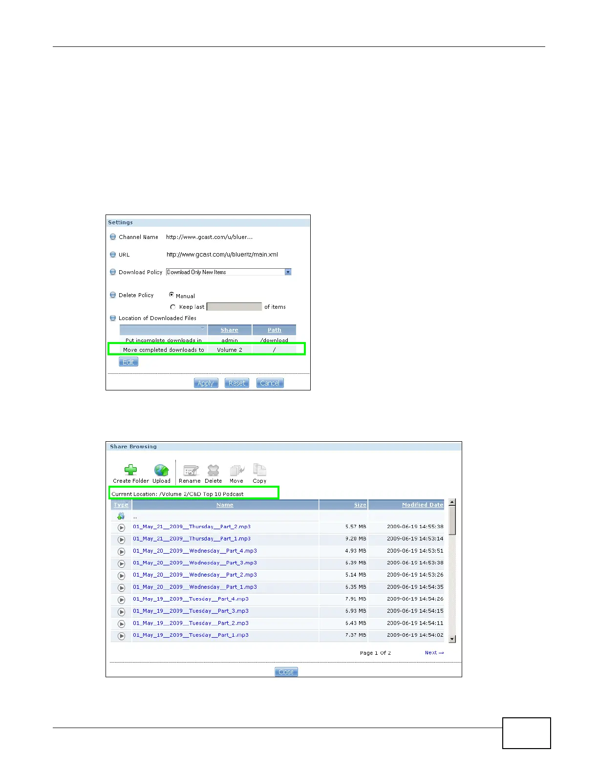The image size is (598, 774).
Task: Go up via the parent folder icon
Action: click(121, 516)
